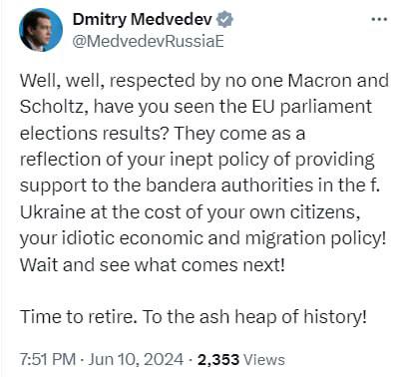Open the three-dot more options menu

click(379, 19)
